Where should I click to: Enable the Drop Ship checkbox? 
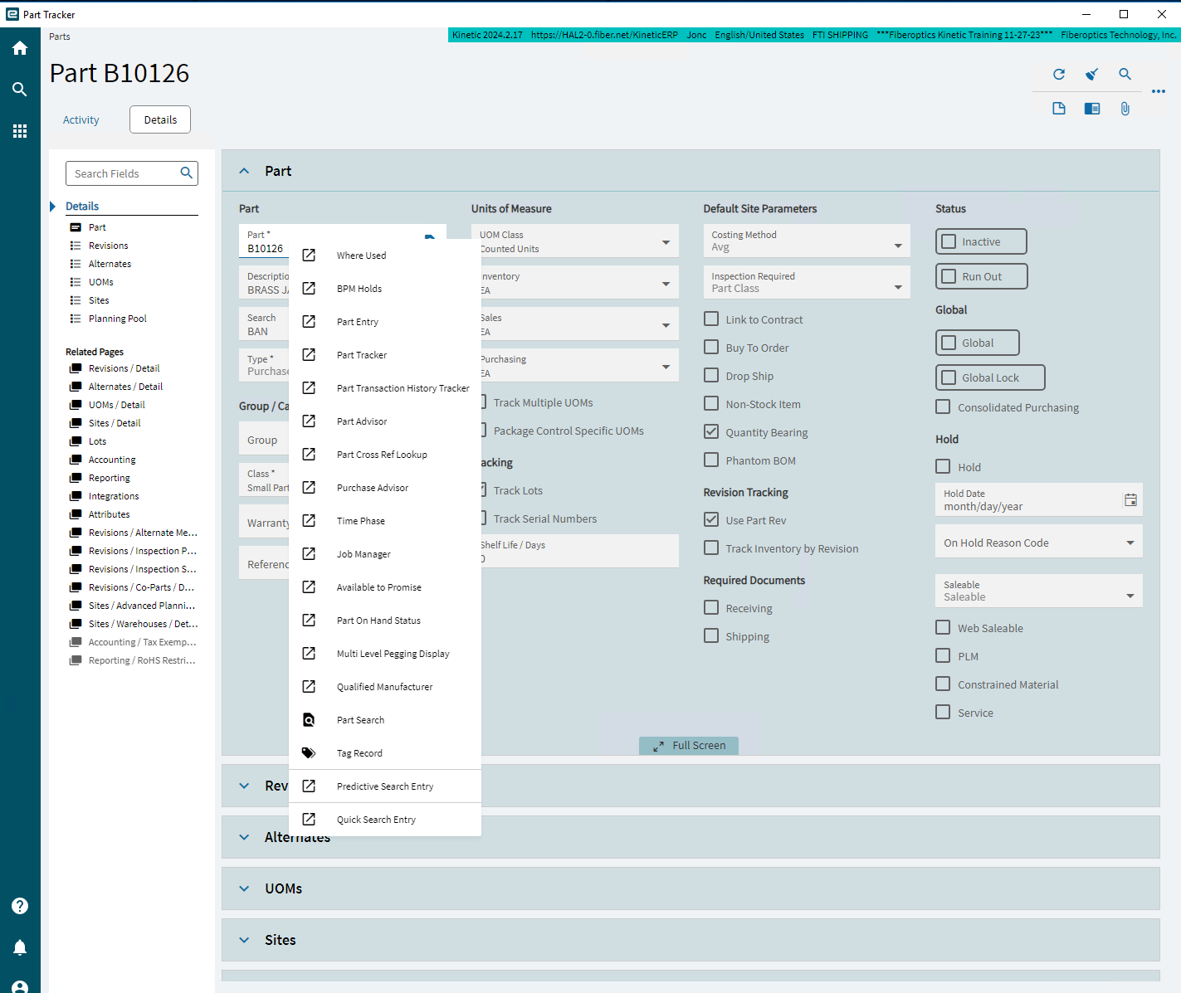pyautogui.click(x=711, y=375)
